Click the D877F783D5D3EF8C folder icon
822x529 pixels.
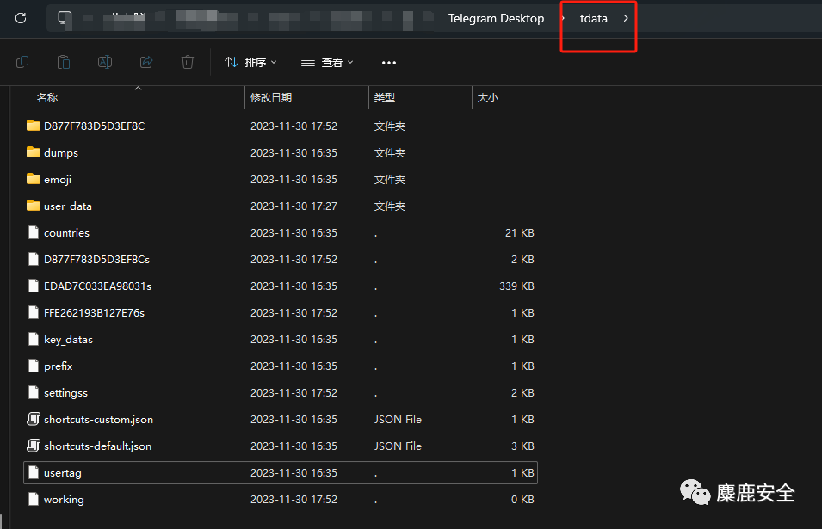click(x=34, y=126)
